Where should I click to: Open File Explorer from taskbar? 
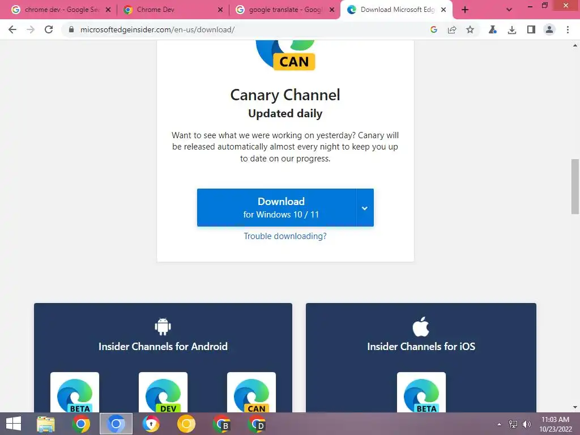[46, 424]
